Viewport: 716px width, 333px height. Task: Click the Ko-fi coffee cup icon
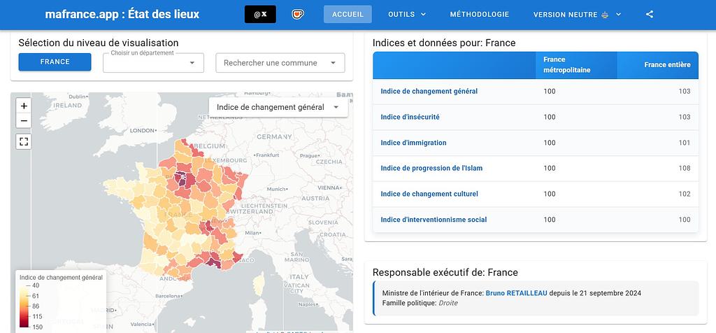299,15
